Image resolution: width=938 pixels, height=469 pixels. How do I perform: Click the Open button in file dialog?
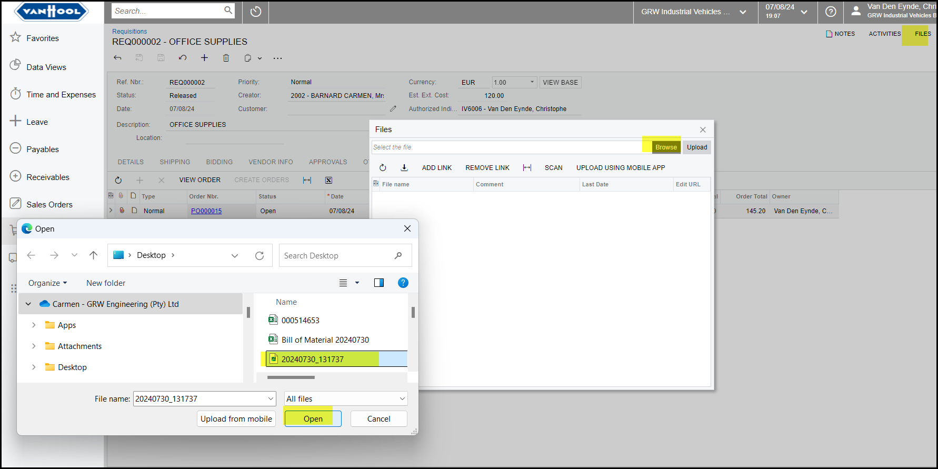pyautogui.click(x=313, y=419)
